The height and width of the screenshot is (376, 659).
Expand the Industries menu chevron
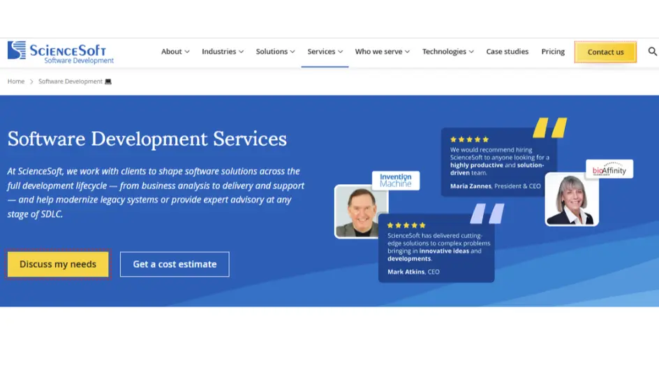tap(242, 52)
